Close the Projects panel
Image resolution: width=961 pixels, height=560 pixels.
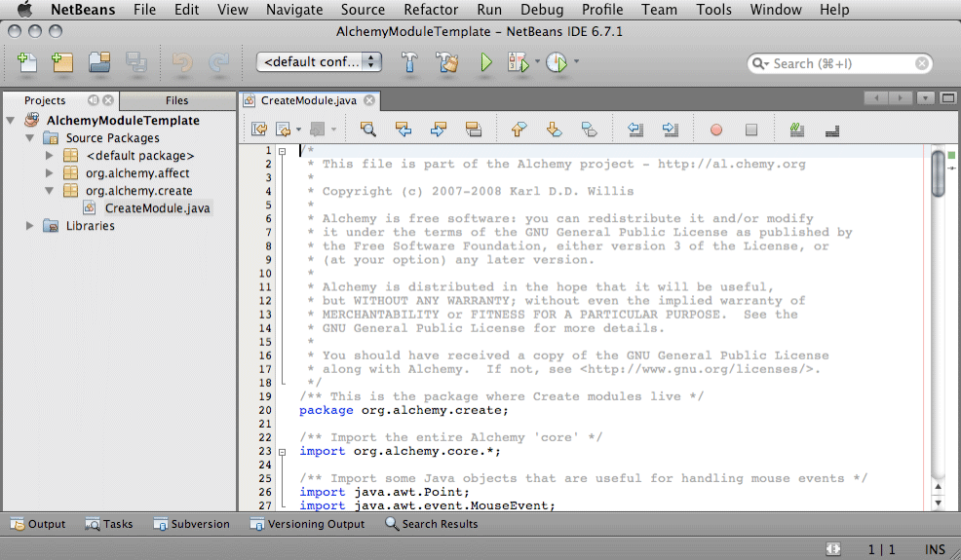pyautogui.click(x=108, y=100)
